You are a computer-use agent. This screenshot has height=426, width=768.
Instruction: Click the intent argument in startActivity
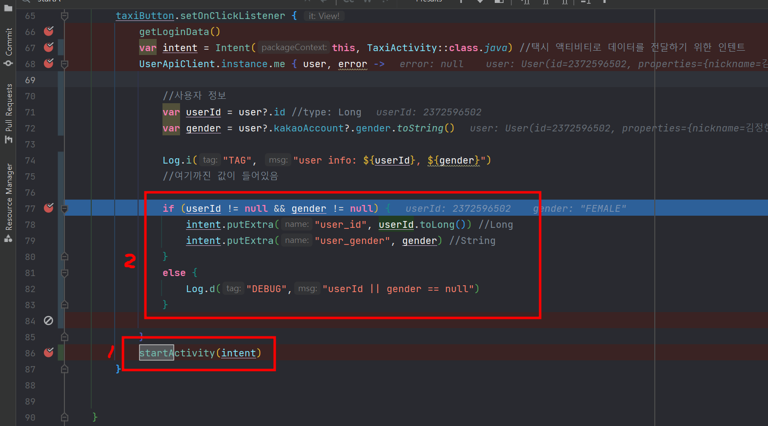point(239,353)
